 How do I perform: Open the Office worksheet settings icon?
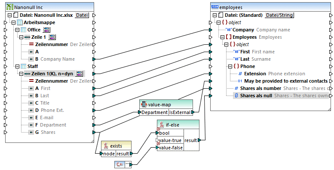click(x=47, y=30)
